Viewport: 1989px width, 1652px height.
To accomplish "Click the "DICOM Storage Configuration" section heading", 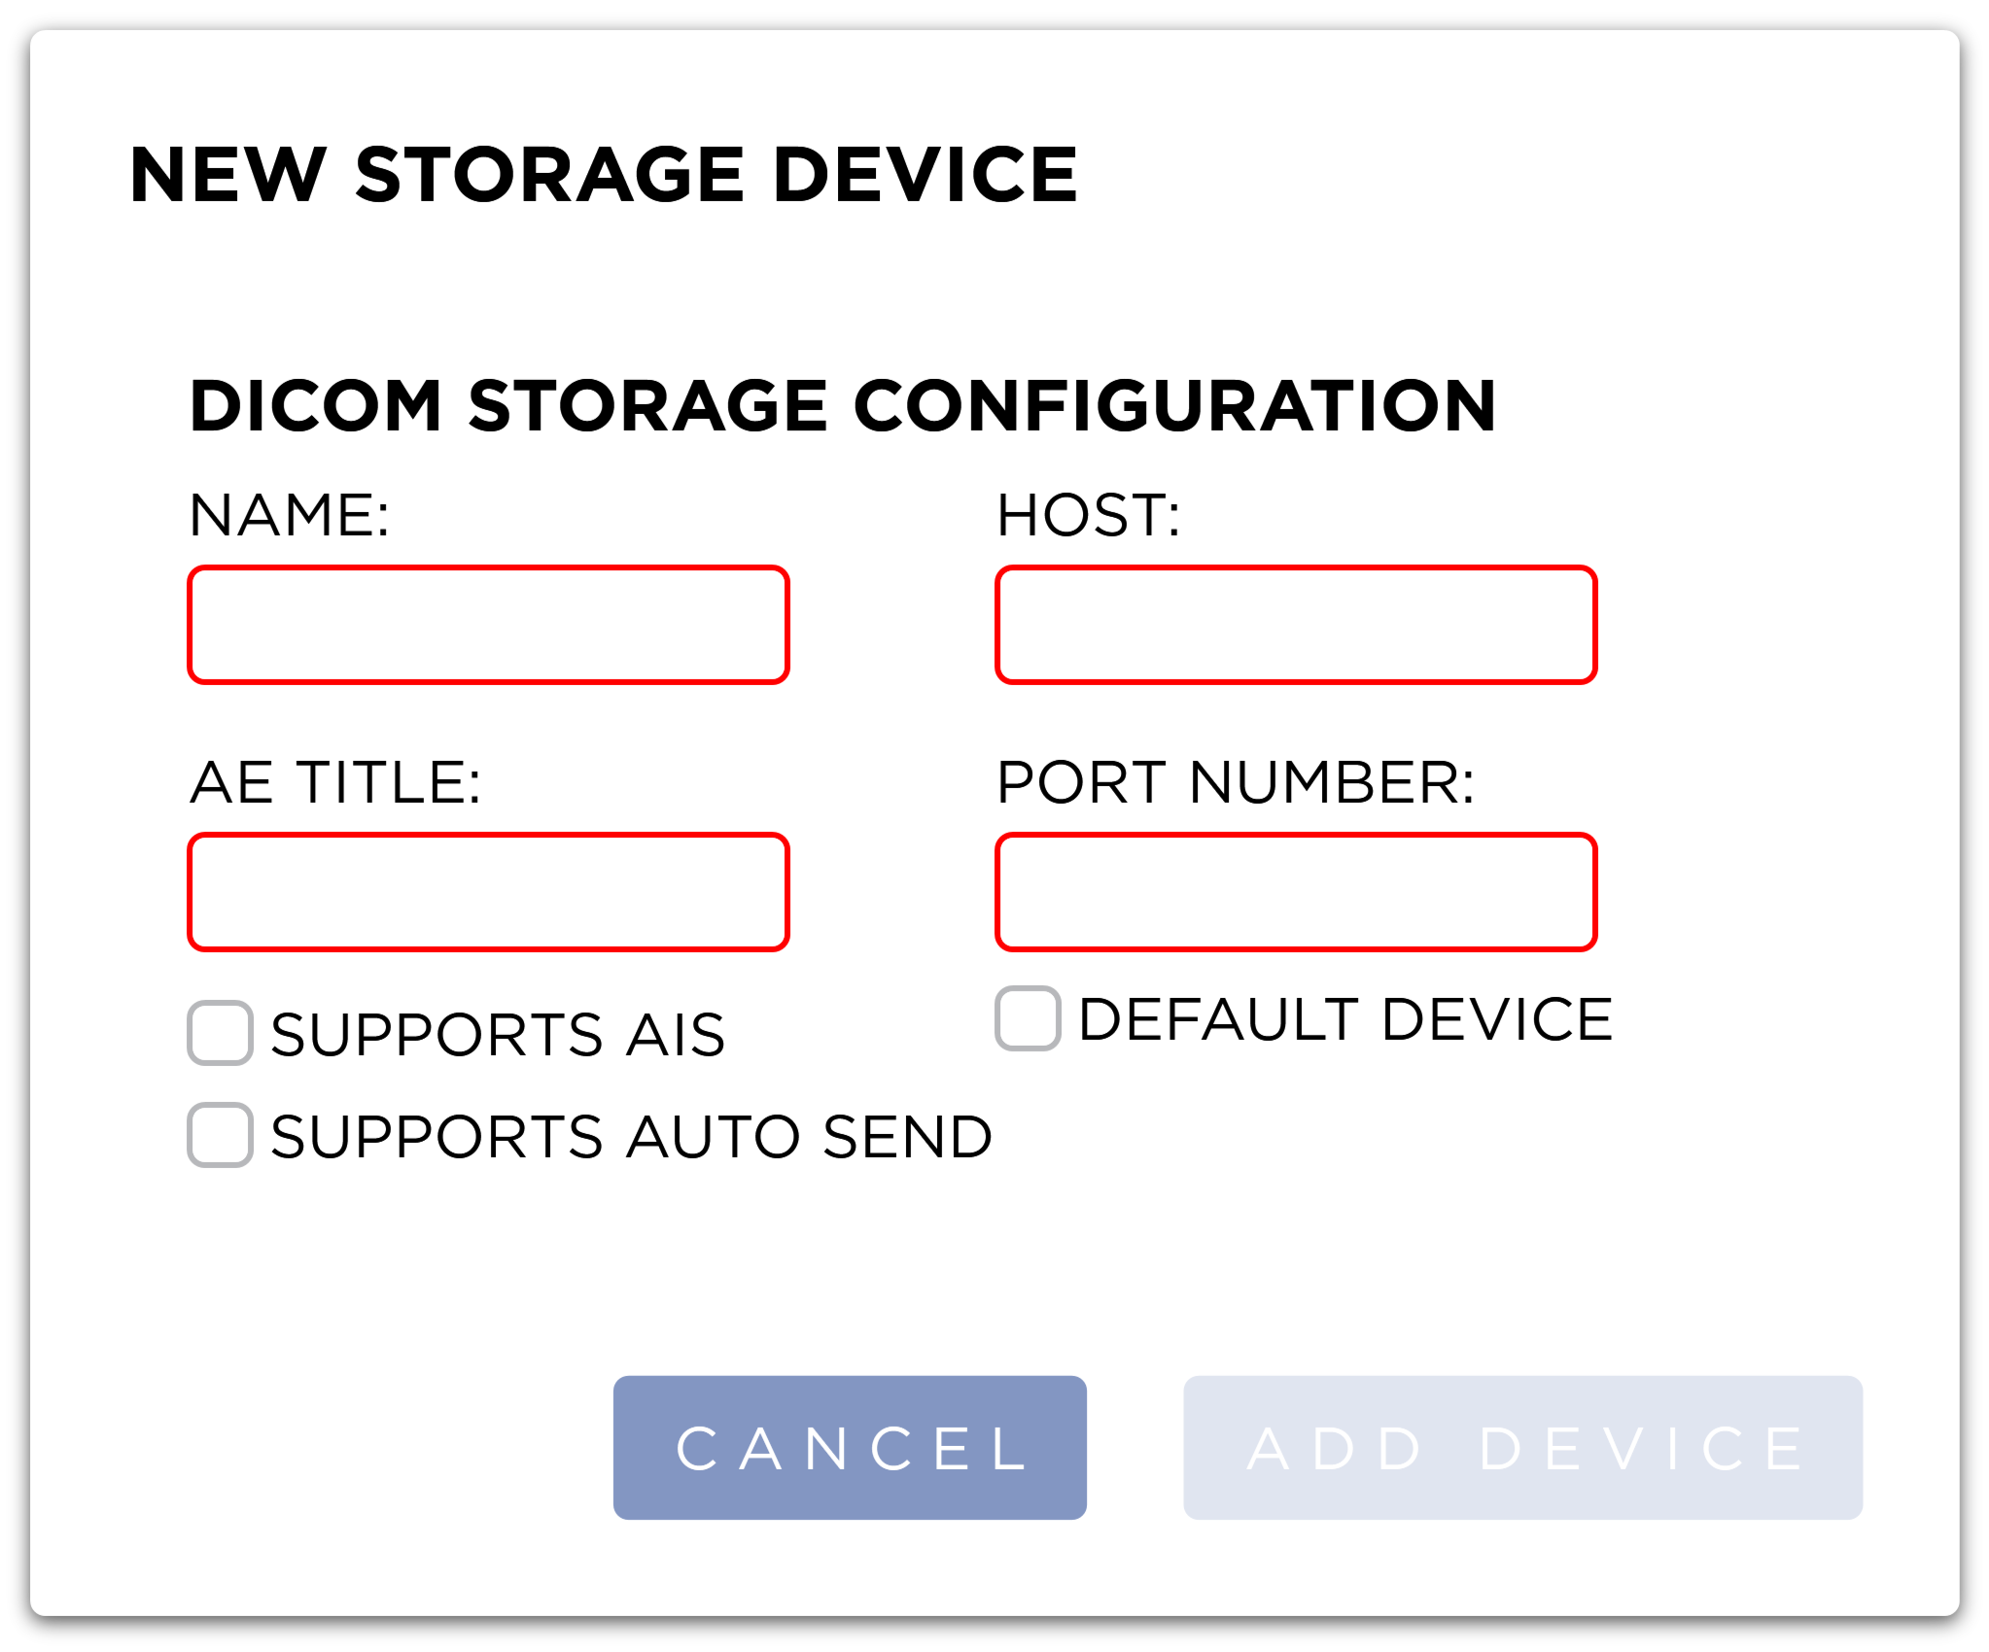I will [842, 405].
